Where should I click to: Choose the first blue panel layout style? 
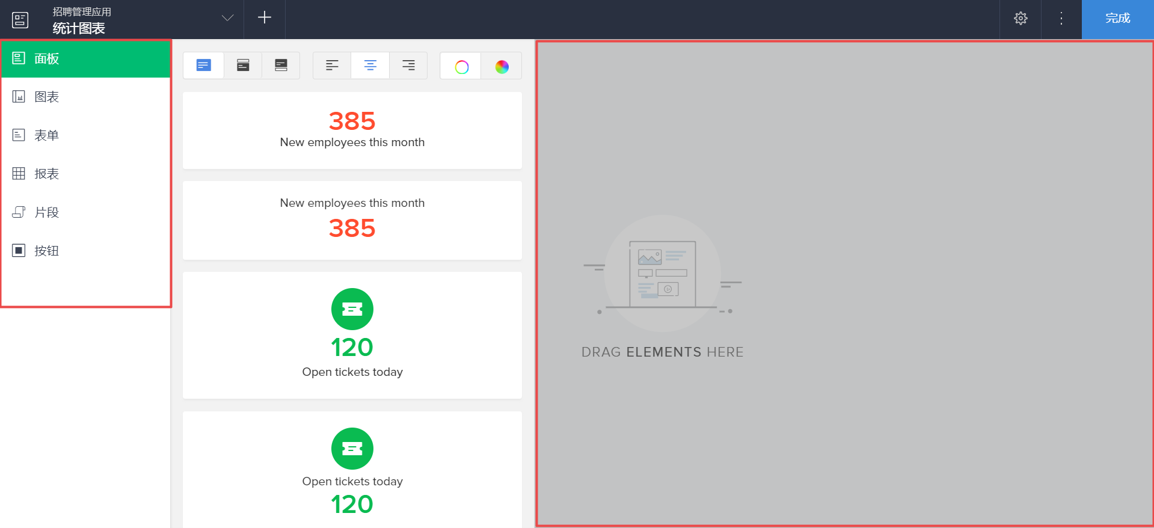(x=204, y=65)
